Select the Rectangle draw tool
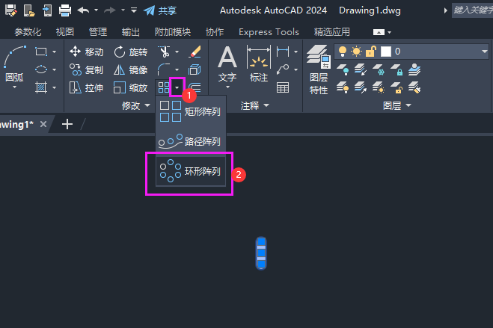 (x=41, y=52)
